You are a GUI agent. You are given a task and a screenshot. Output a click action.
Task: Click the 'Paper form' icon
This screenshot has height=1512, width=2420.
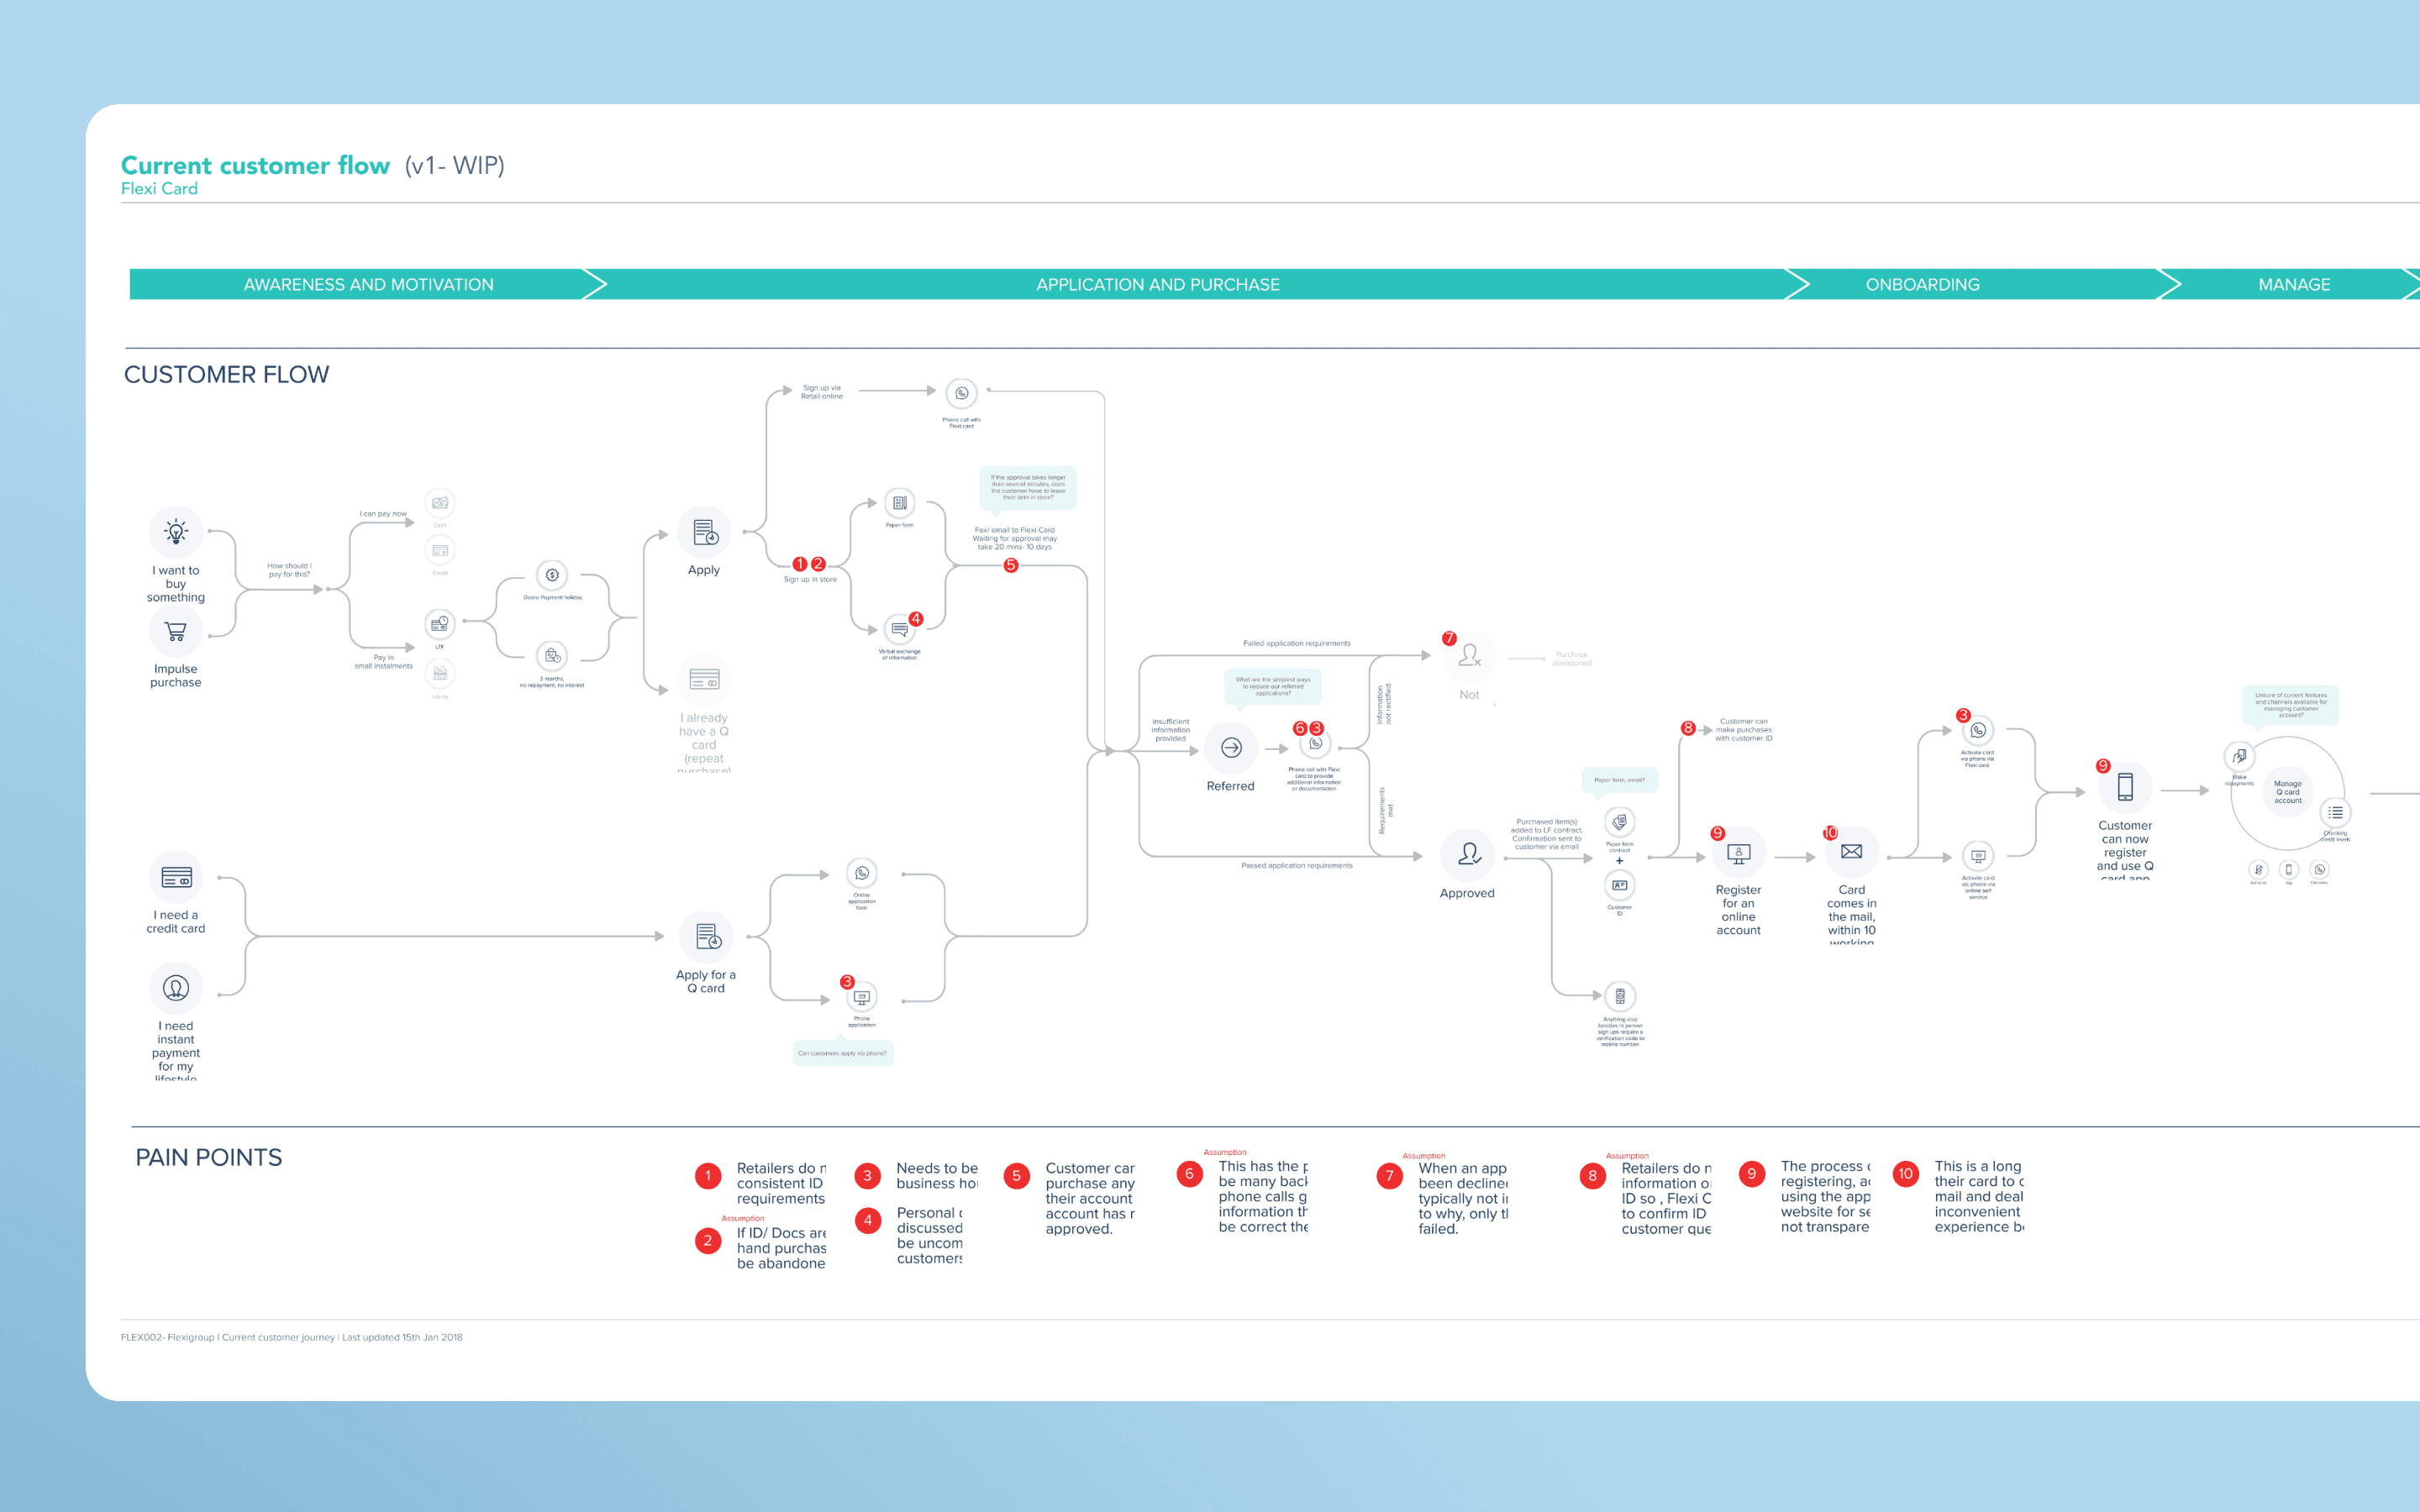tap(900, 503)
